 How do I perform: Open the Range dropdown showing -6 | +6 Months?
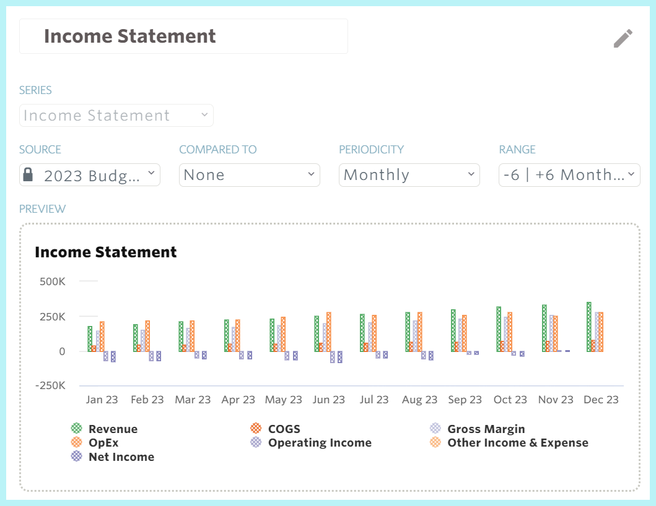tap(569, 175)
